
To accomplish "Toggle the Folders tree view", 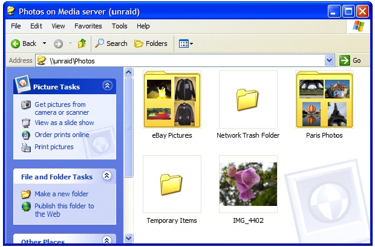I will coord(151,43).
